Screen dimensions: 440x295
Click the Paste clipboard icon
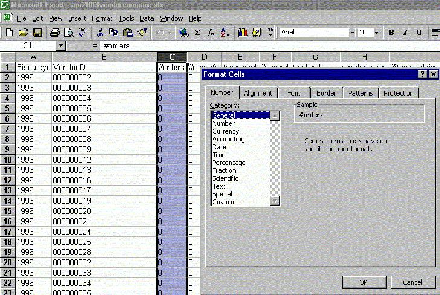click(128, 33)
